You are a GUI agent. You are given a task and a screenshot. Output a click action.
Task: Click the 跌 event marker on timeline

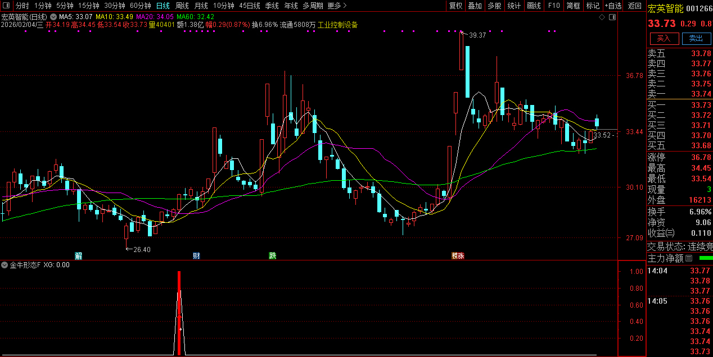[273, 256]
